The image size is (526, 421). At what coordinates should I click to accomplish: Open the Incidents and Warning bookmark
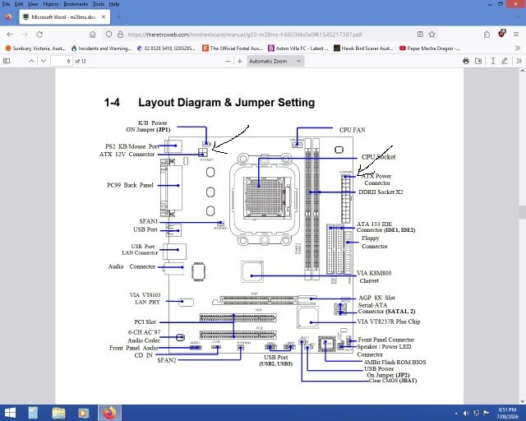(x=102, y=49)
